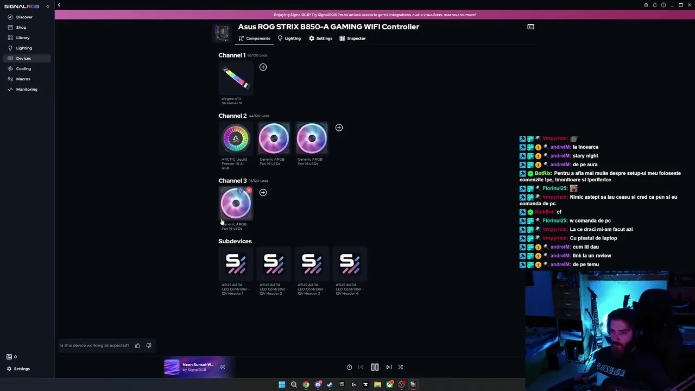Pause the current effect
The image size is (695, 391).
pyautogui.click(x=375, y=367)
